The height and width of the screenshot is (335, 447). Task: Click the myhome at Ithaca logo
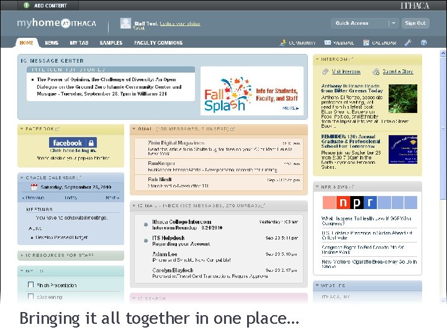pos(56,23)
